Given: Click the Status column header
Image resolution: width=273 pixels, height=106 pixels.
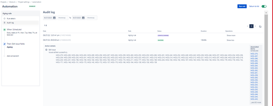Looking at the screenshot, I should tap(159, 31).
